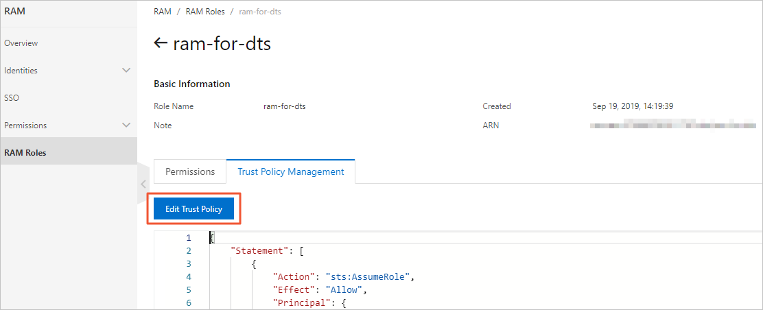Click line number 4 in the editor
Image resolution: width=763 pixels, height=310 pixels.
pos(189,277)
